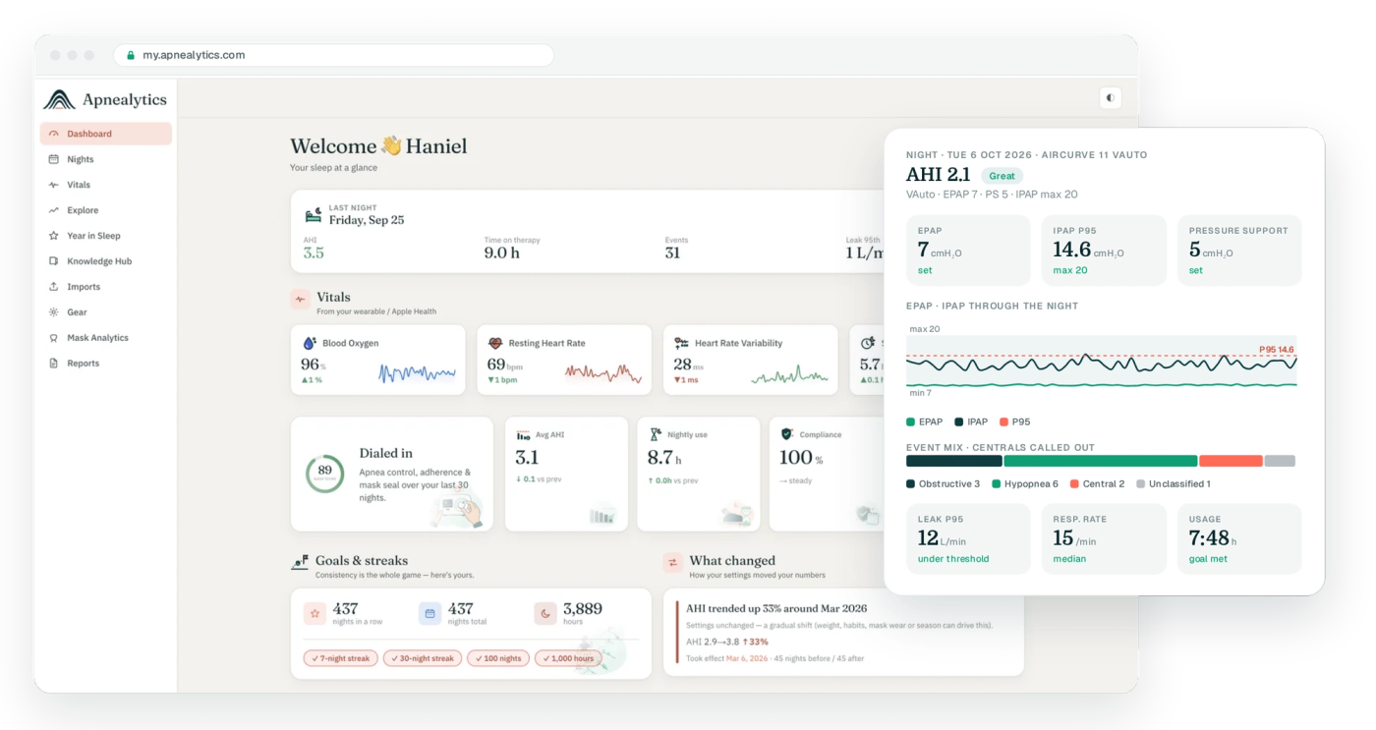Viewport: 1376px width, 730px height.
Task: Click the Unclassified 1 legend swatch
Action: click(1140, 483)
